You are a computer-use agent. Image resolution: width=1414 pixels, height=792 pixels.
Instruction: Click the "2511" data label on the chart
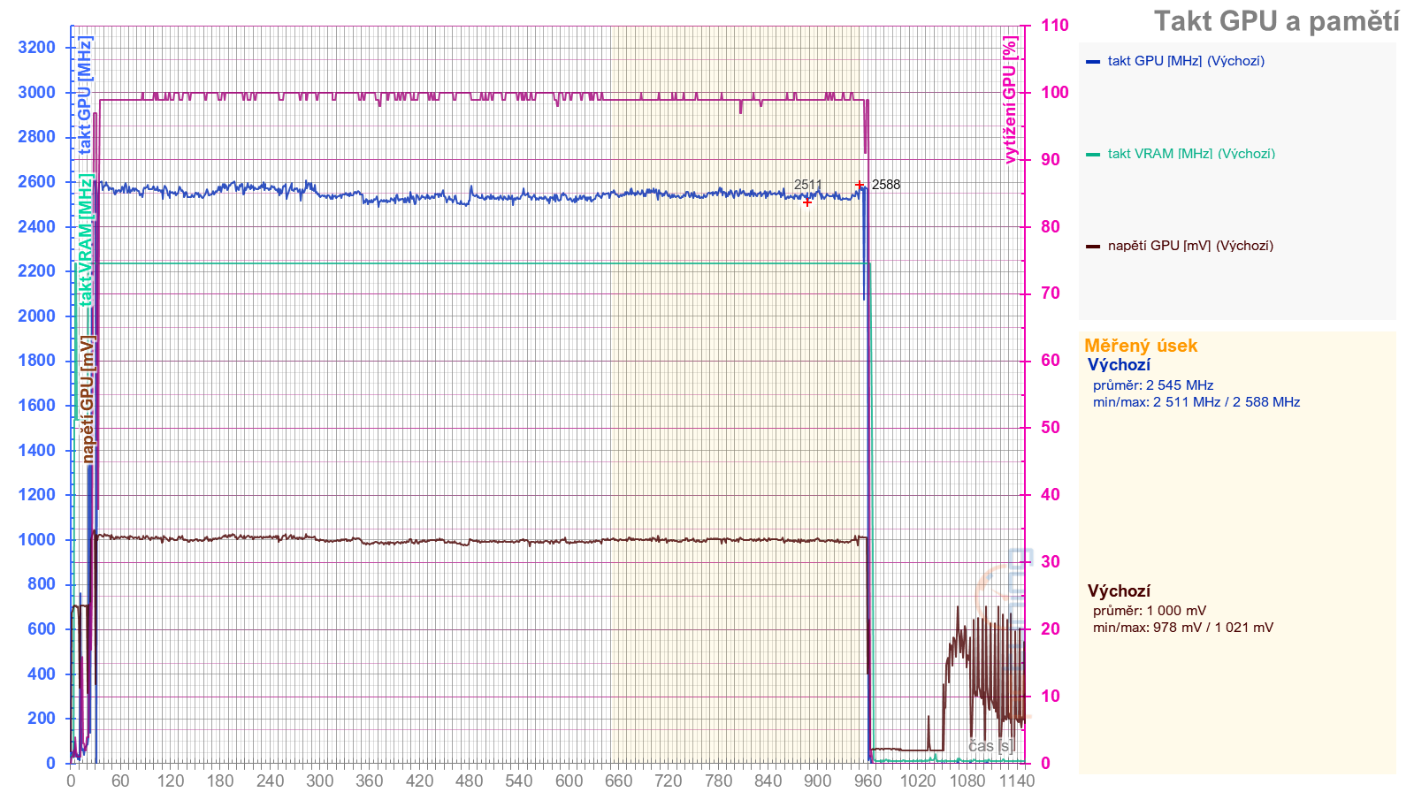pos(807,185)
